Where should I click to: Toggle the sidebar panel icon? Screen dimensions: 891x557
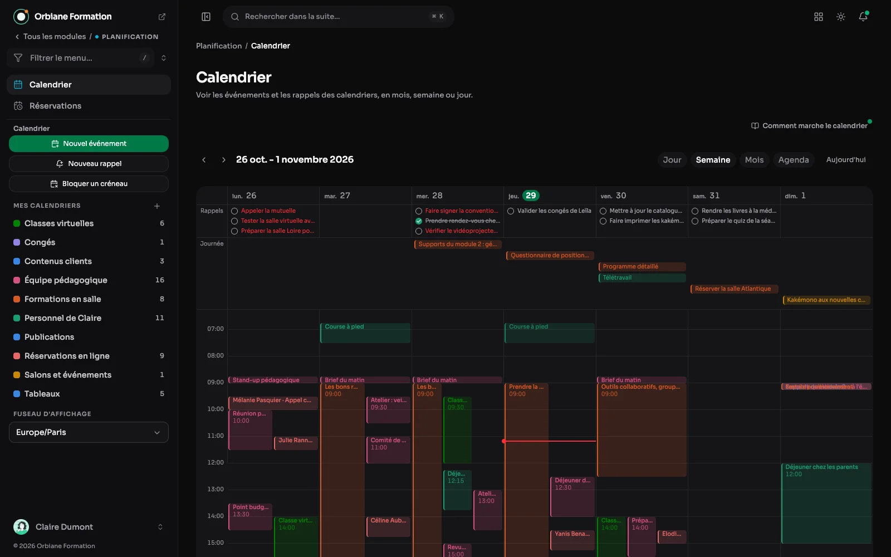click(206, 17)
